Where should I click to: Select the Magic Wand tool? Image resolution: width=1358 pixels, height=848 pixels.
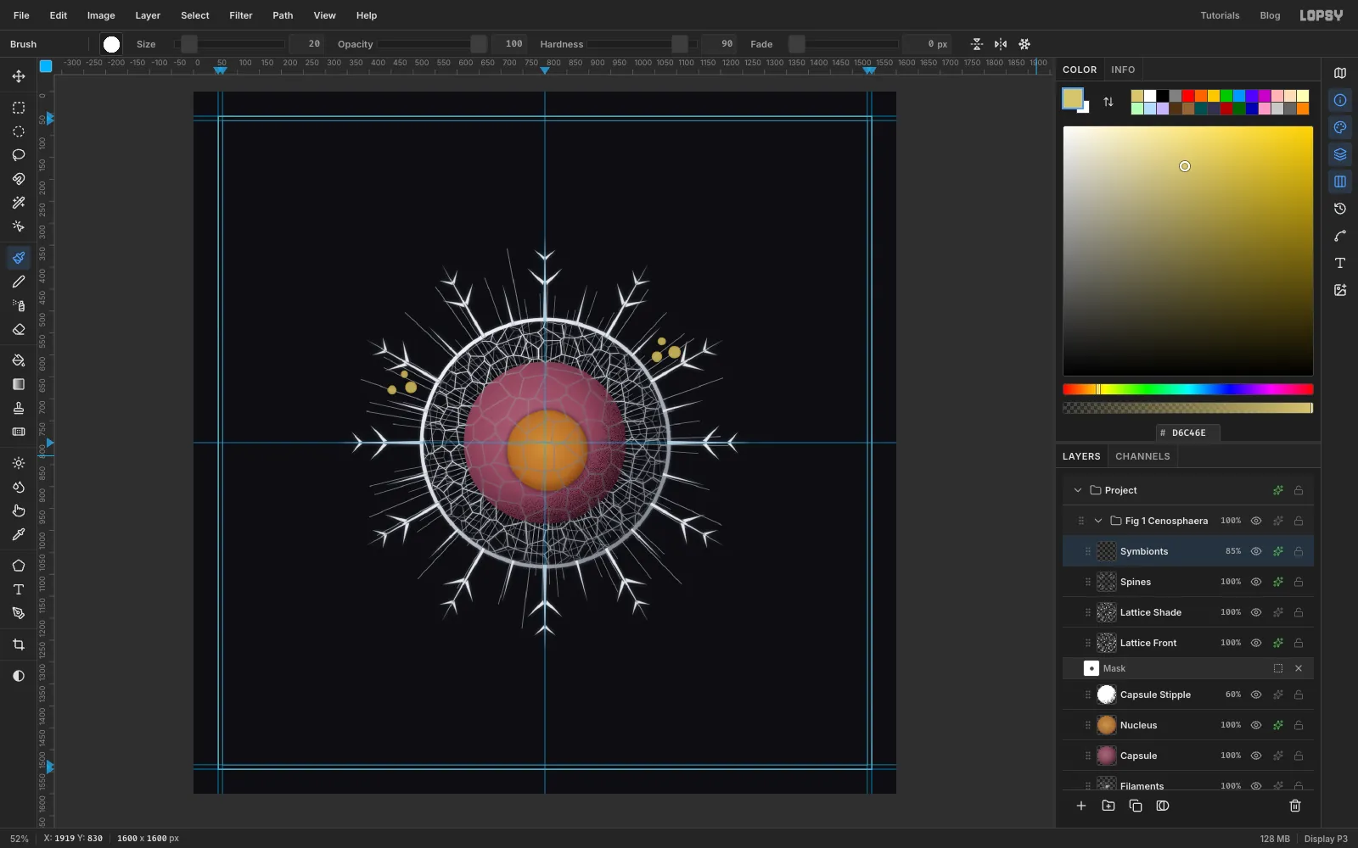pyautogui.click(x=19, y=203)
